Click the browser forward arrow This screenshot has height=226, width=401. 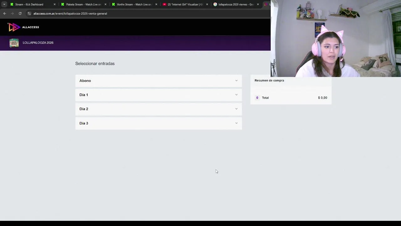(12, 13)
